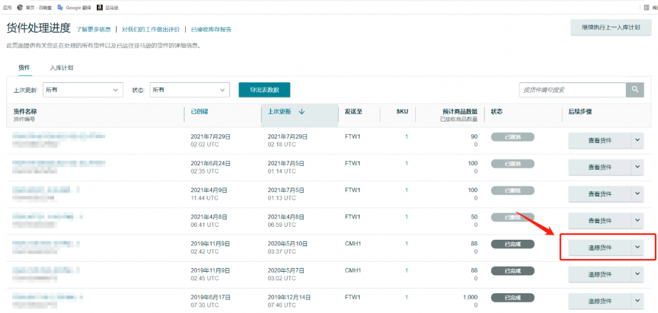Click 追踪货件 for the 2019年6月17日 shipment

[600, 301]
